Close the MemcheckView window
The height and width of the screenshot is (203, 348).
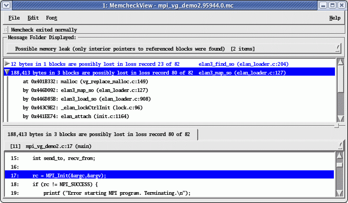click(341, 5)
